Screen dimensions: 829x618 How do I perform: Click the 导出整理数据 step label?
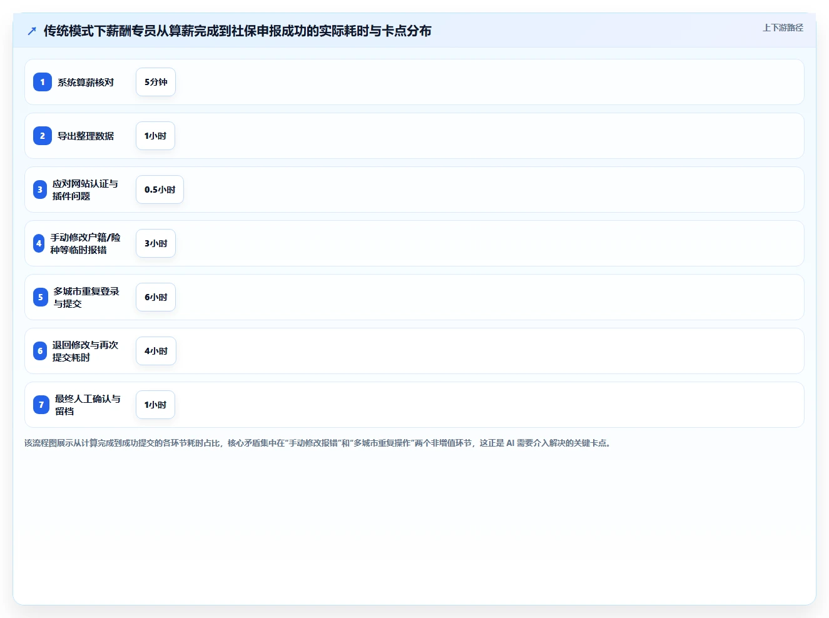click(x=86, y=136)
